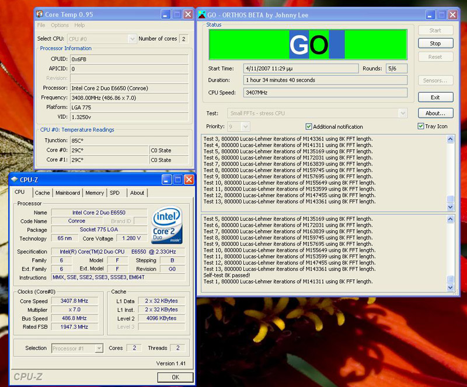Toggle the Tray Icon checkbox

(420, 126)
